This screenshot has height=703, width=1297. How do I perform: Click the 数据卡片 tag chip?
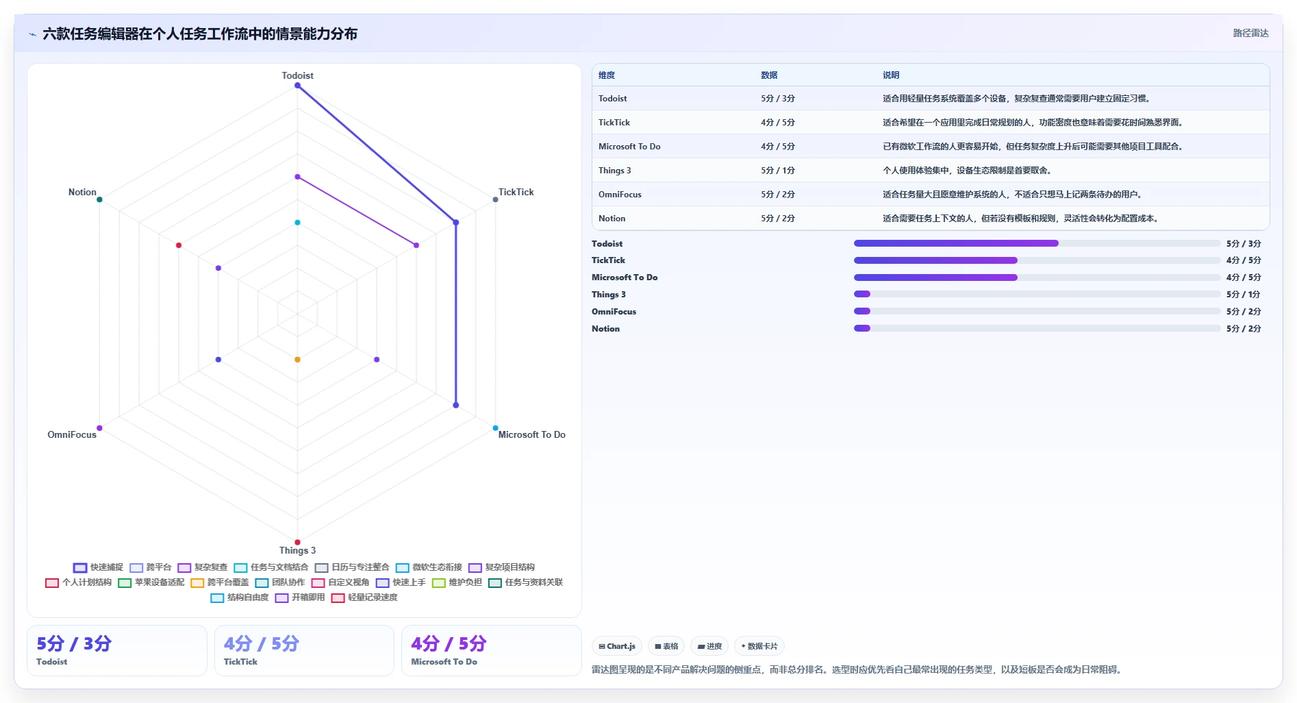759,646
